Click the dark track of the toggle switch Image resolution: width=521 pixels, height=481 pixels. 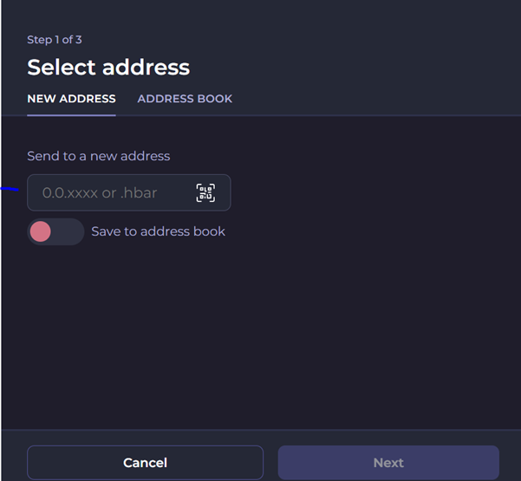click(68, 231)
